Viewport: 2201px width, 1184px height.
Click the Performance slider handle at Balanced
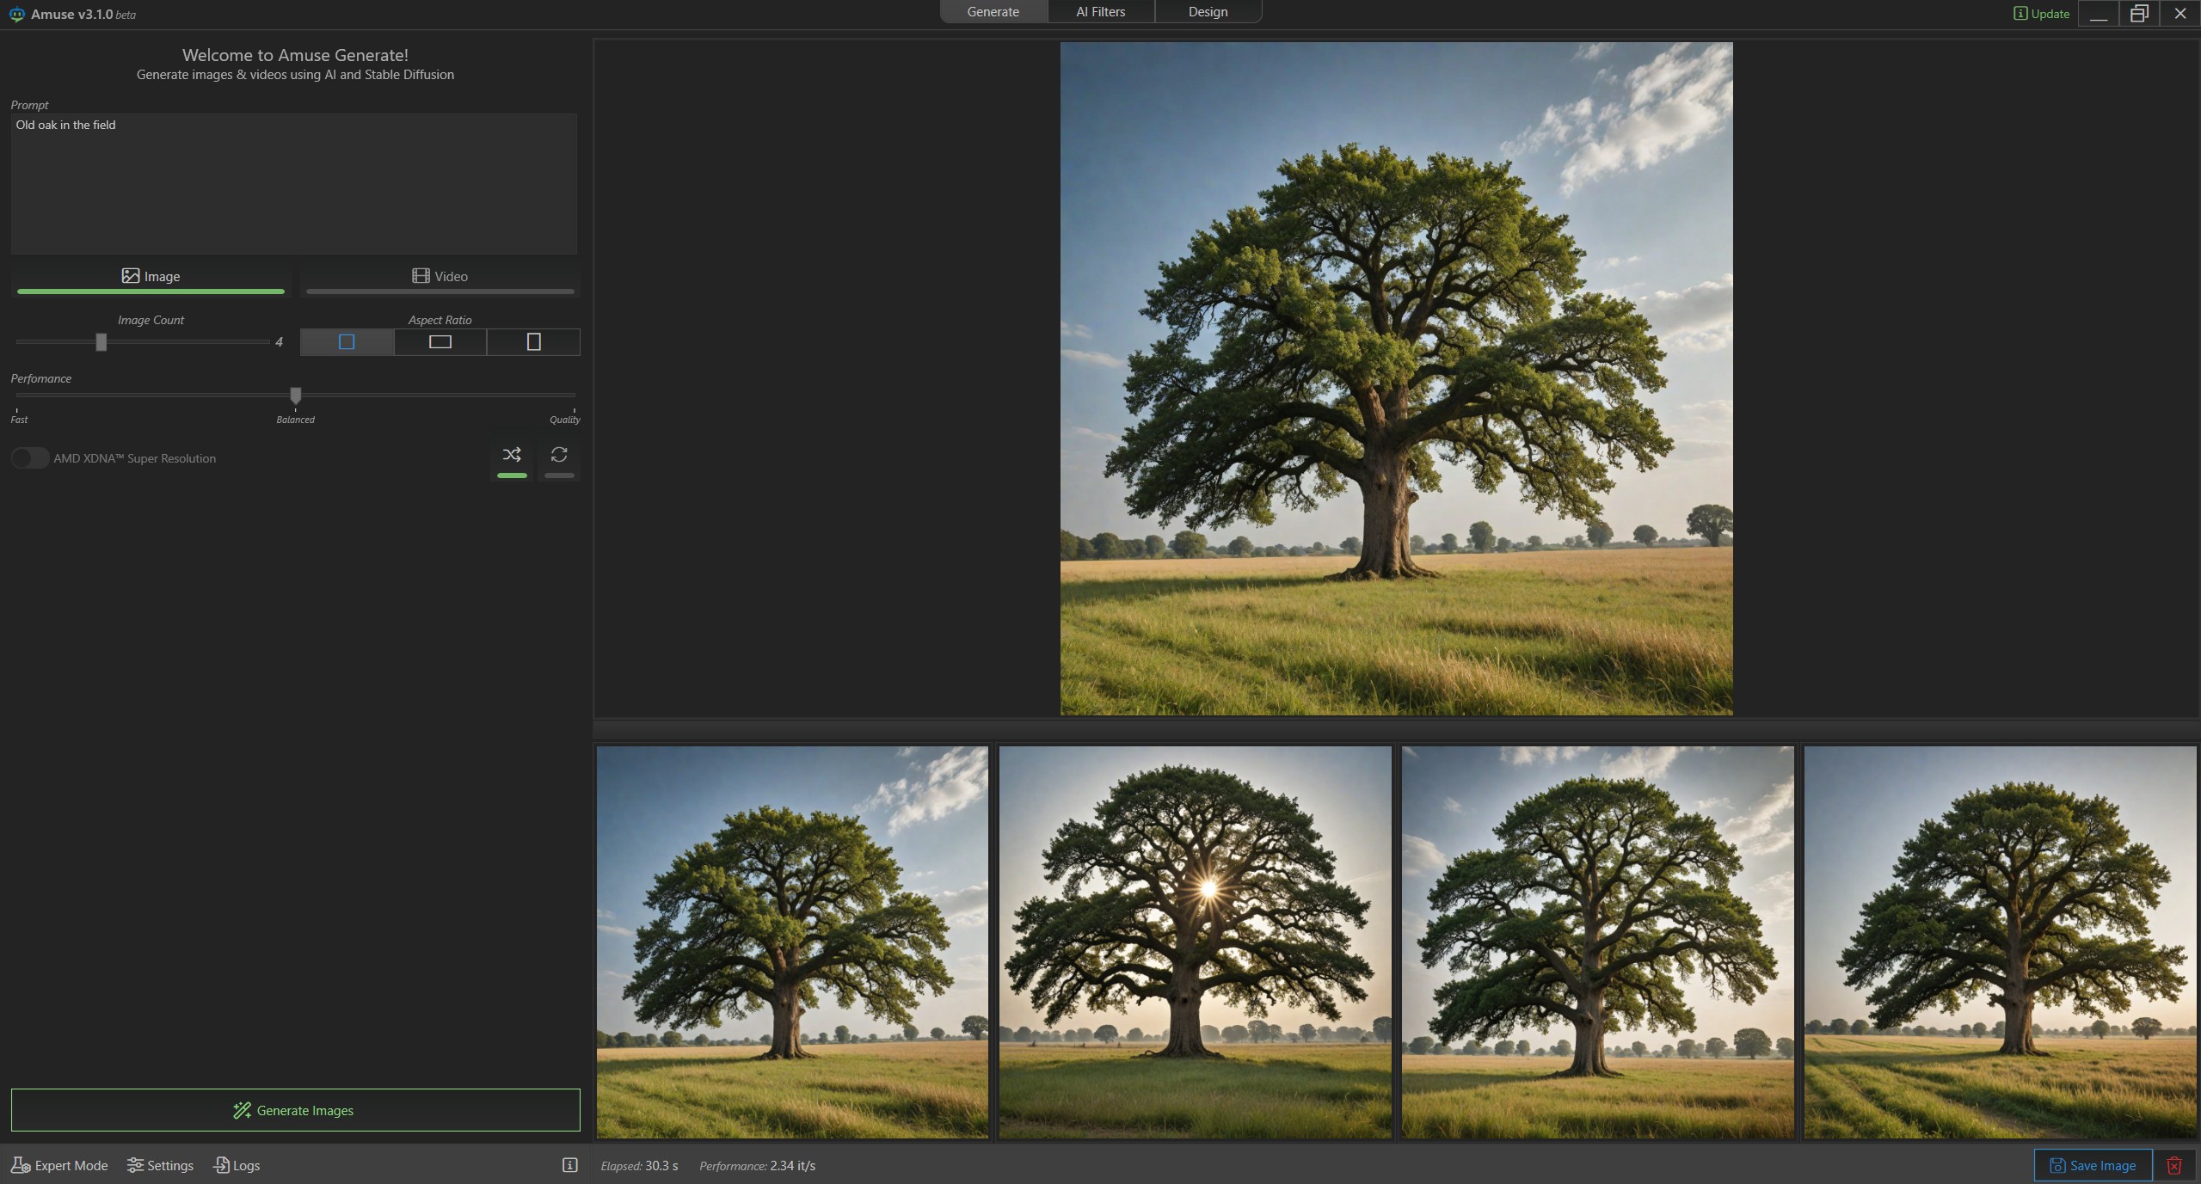[x=296, y=396]
